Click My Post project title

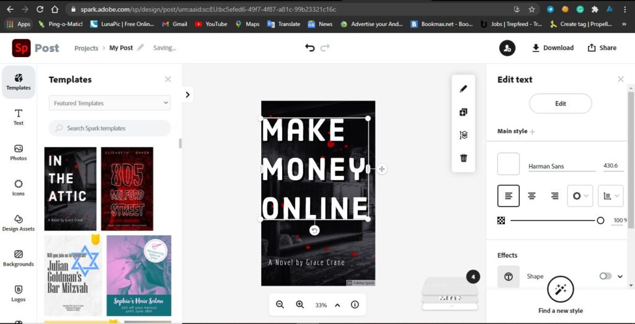[x=121, y=48]
